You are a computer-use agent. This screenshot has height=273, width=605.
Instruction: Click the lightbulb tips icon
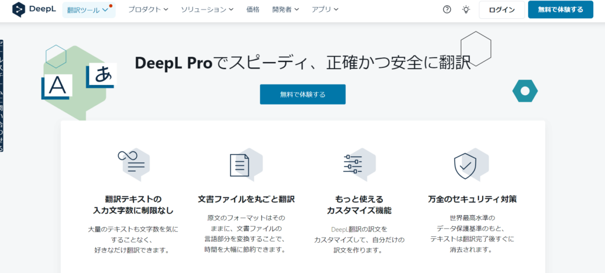coord(466,10)
